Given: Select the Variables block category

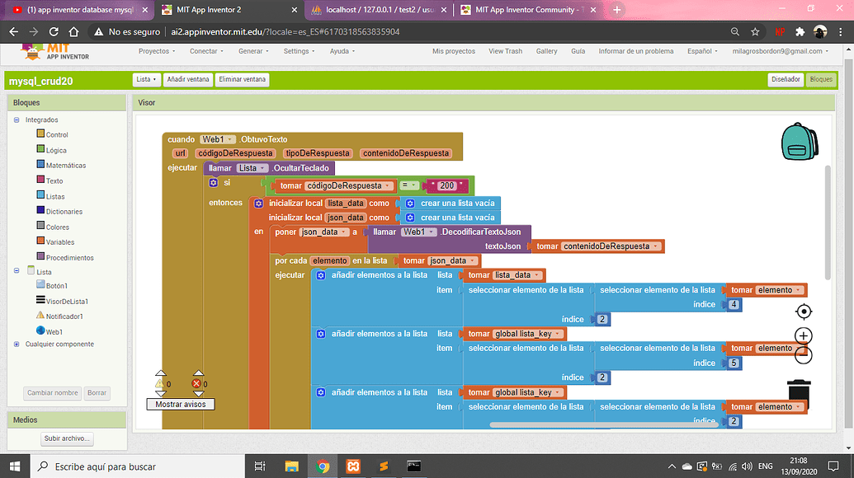Looking at the screenshot, I should coord(59,242).
